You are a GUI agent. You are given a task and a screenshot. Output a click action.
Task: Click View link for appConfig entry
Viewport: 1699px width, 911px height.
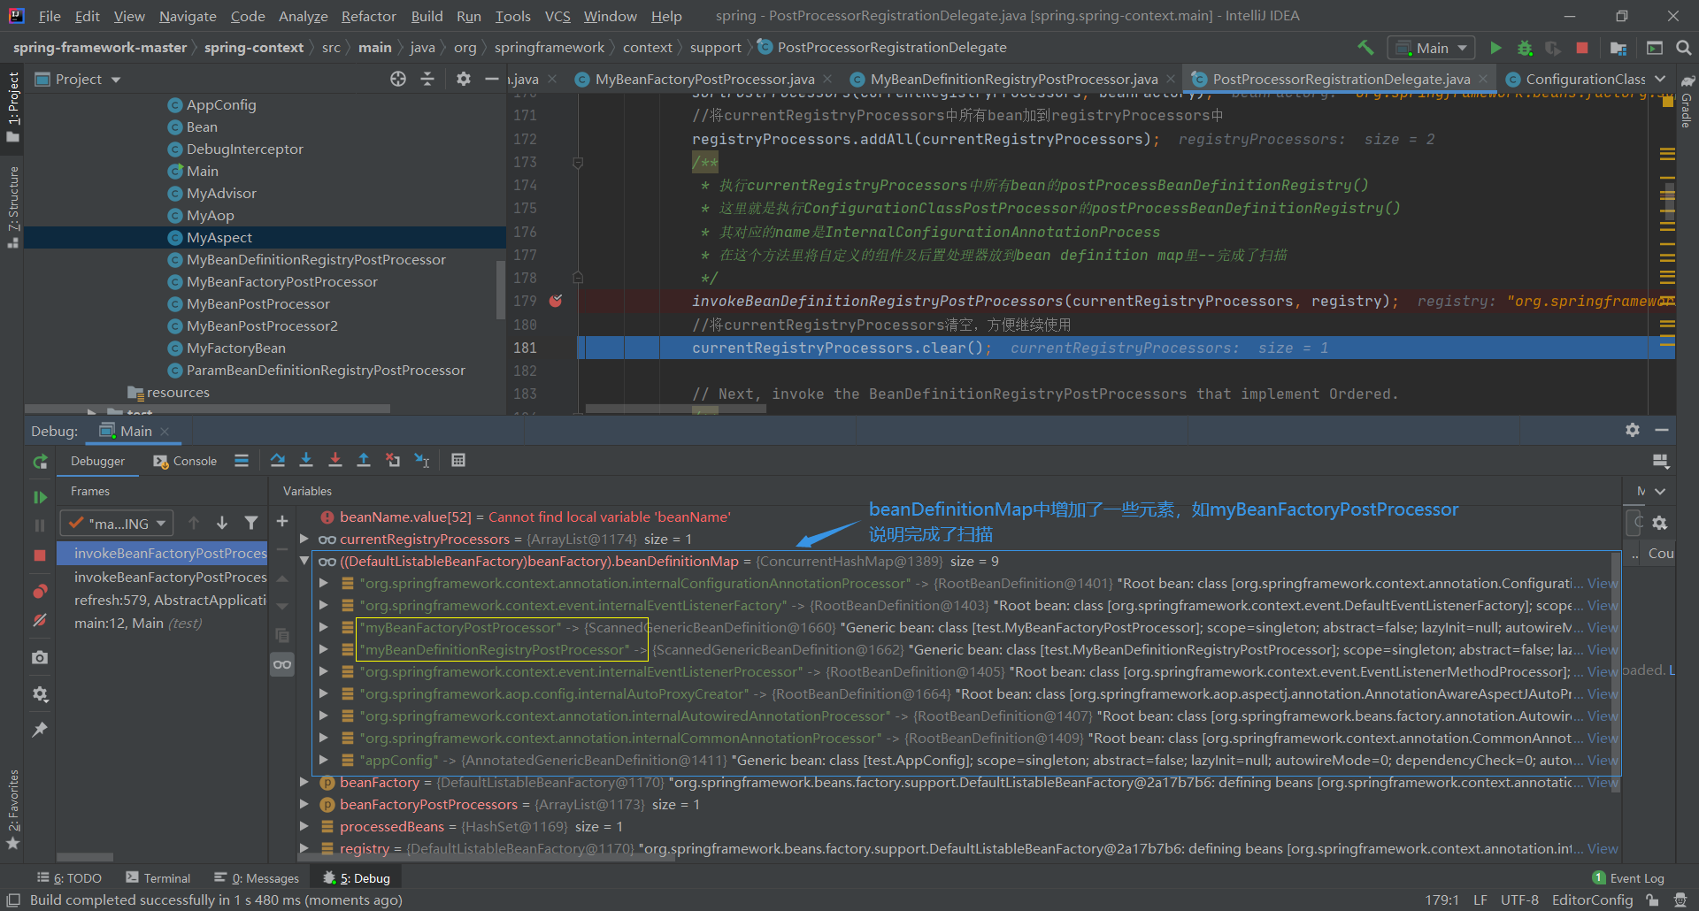tap(1603, 760)
